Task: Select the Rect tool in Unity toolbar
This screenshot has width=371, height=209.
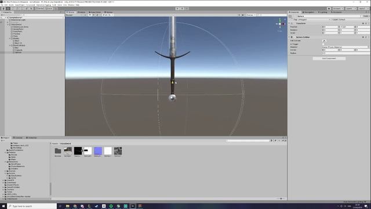Action: pyautogui.click(x=22, y=9)
